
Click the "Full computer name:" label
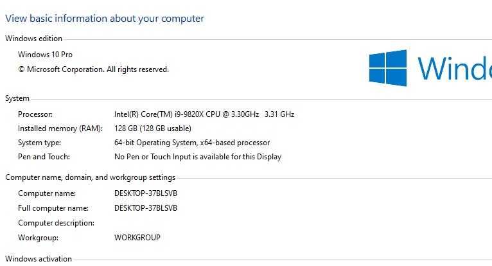pos(53,208)
